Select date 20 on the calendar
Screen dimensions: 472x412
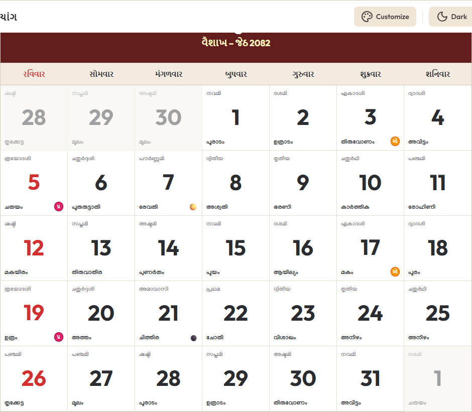[x=101, y=313]
